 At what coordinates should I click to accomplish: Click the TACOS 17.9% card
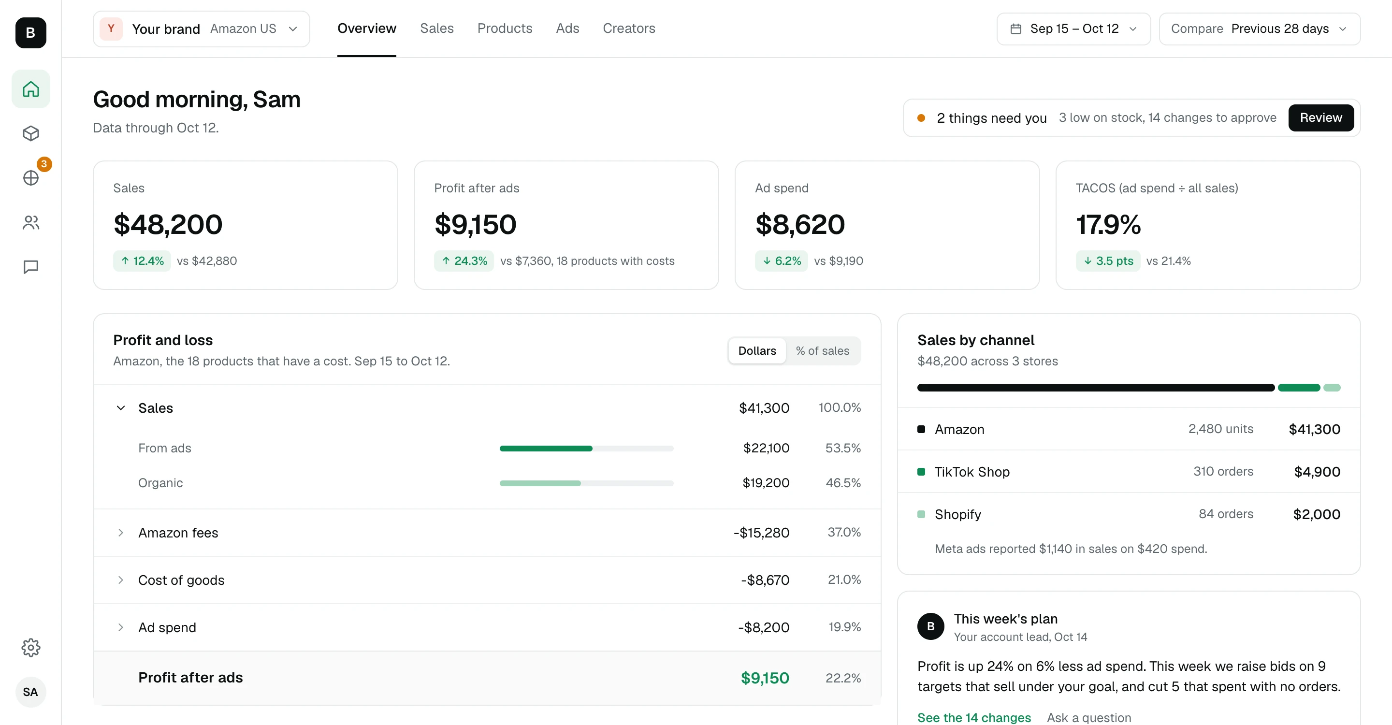click(1208, 225)
